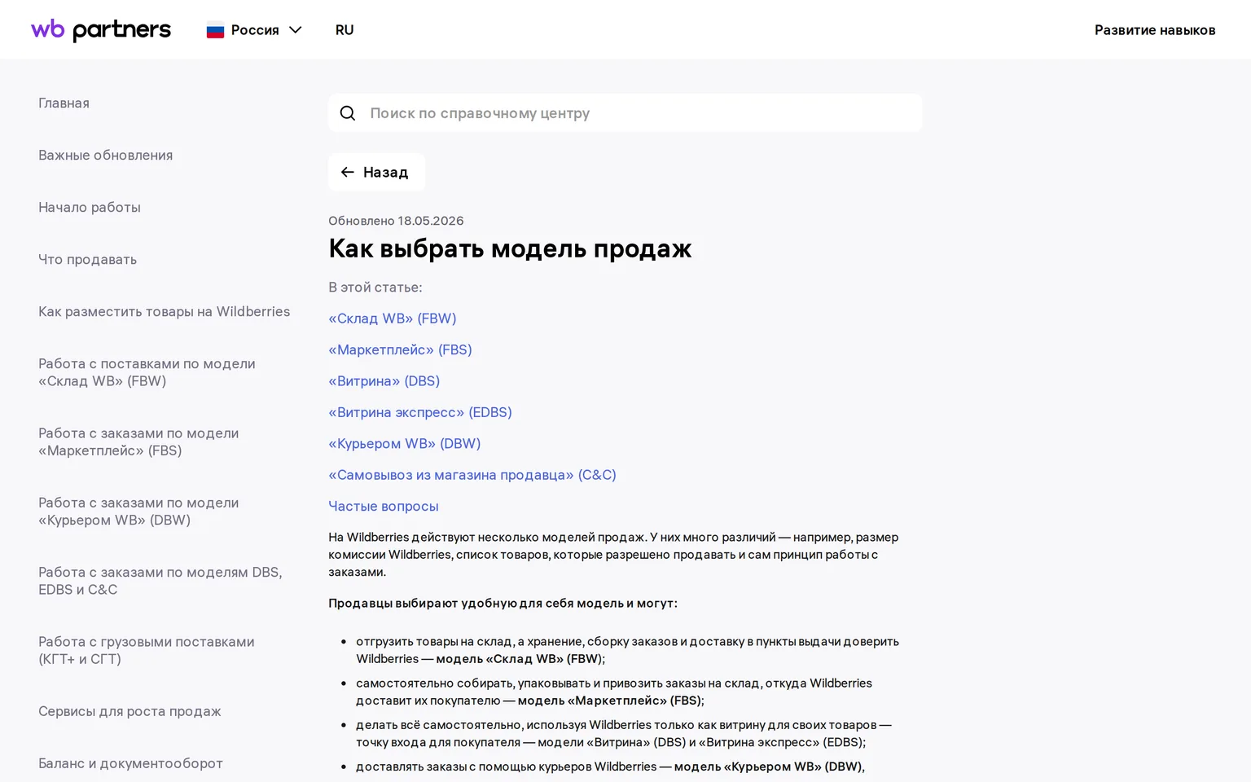The image size is (1251, 782).
Task: Open Работа с поставками по модели «Склад WB»
Action: pos(147,372)
